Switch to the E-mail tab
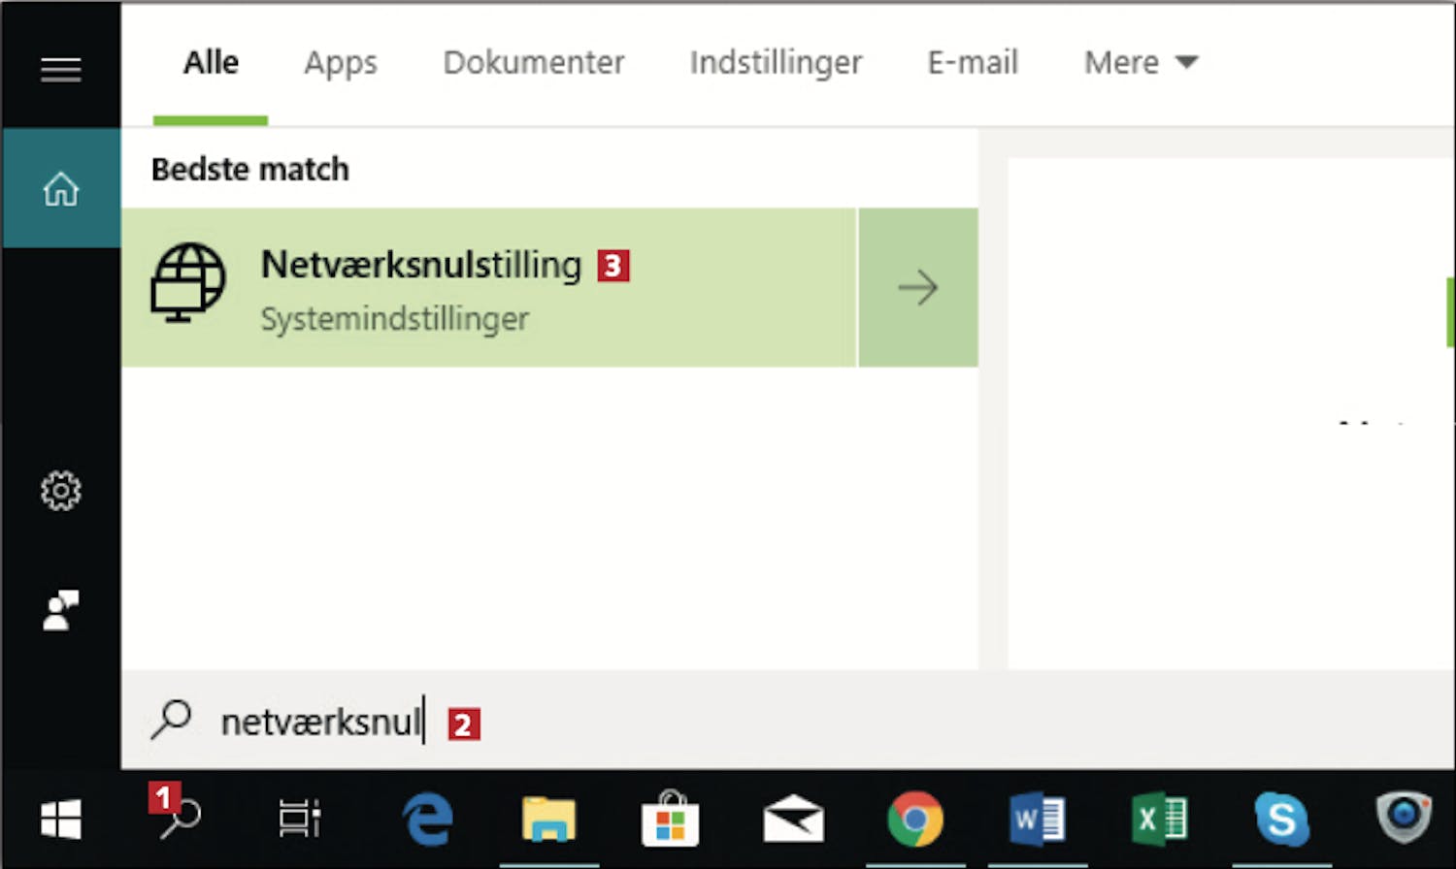The width and height of the screenshot is (1456, 869). pos(973,63)
